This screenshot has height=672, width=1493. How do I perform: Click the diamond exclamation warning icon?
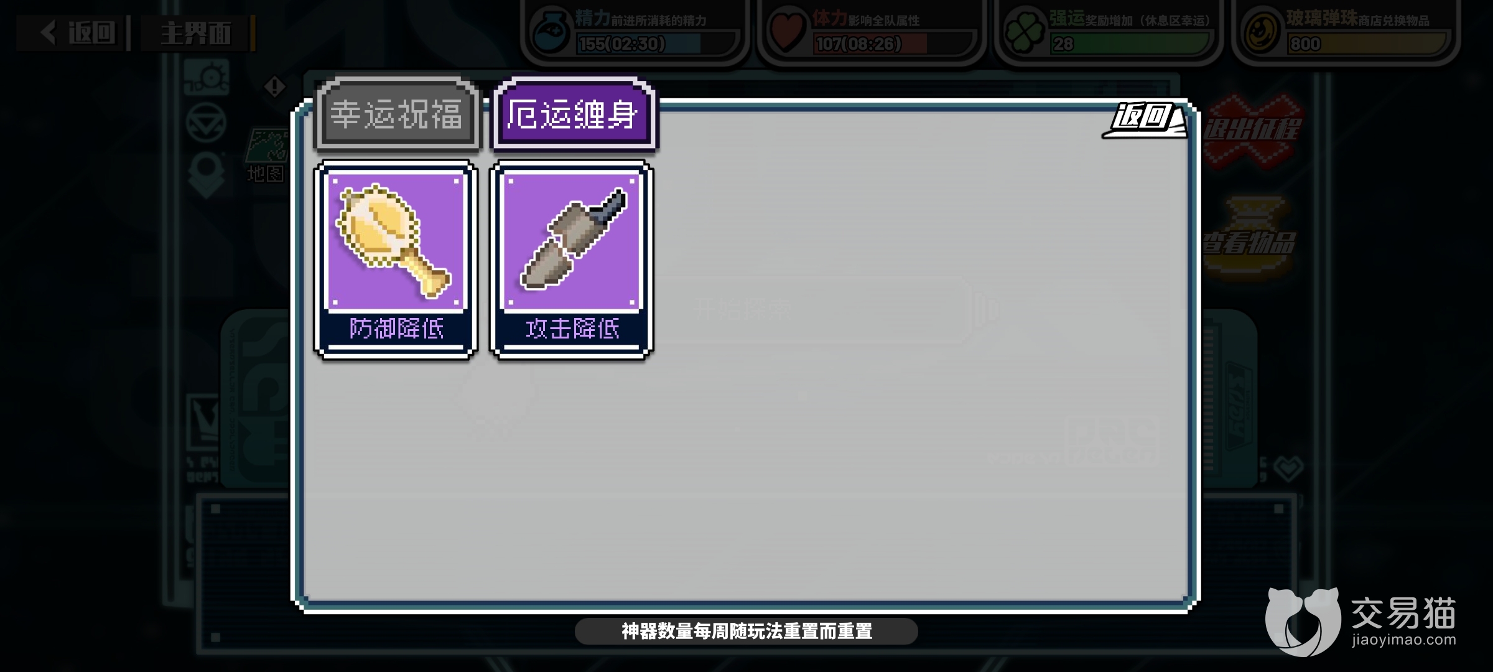(275, 86)
